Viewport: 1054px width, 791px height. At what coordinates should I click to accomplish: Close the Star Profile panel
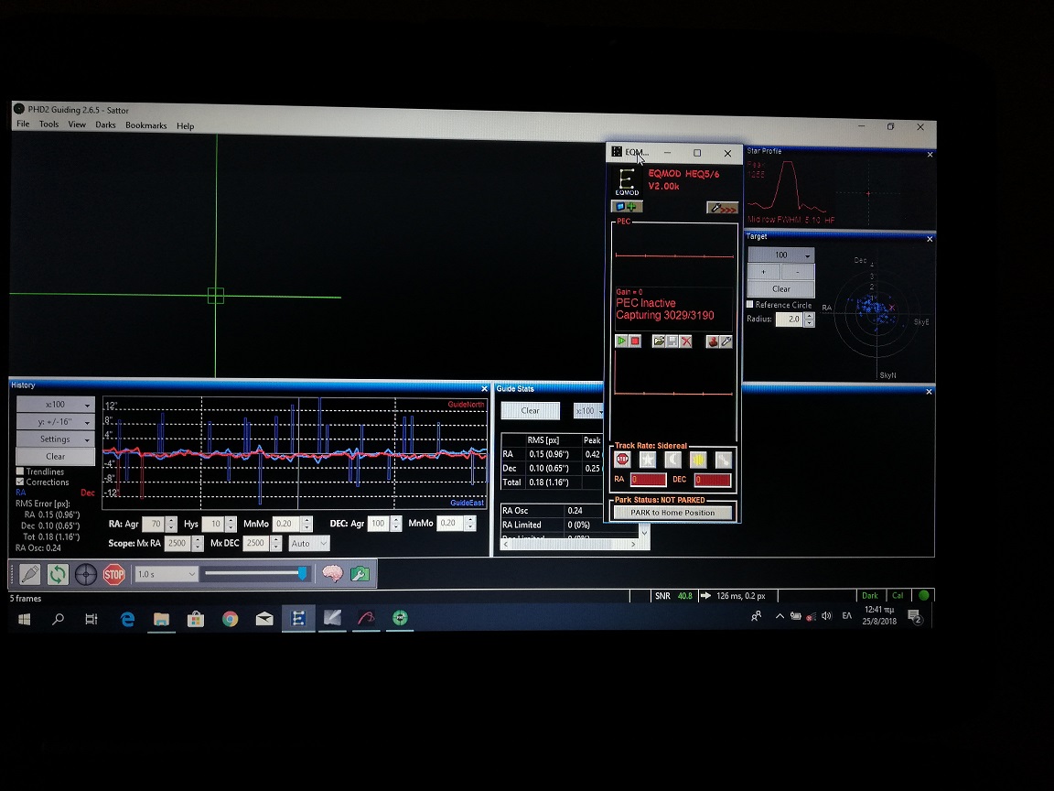tap(930, 155)
